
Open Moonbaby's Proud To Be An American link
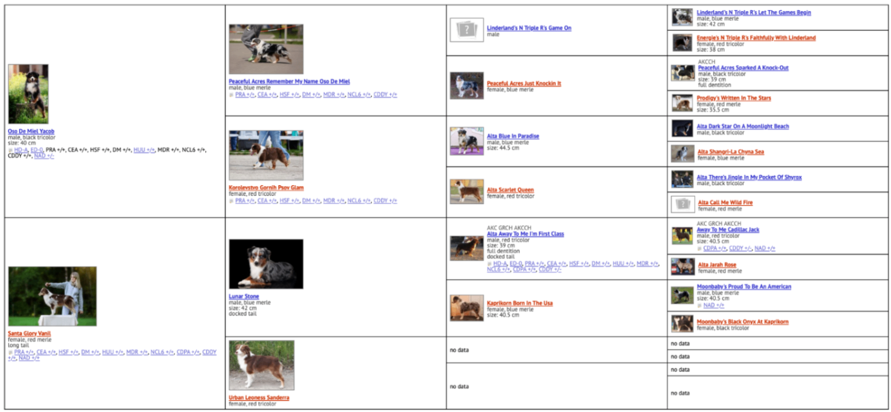point(744,287)
